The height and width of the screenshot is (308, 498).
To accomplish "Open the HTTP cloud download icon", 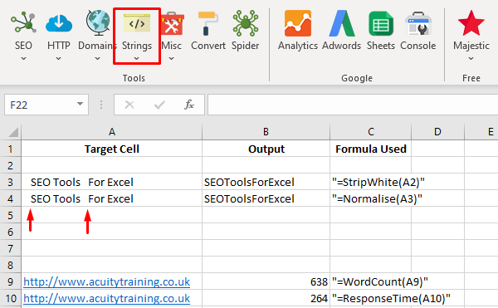I will tap(59, 23).
